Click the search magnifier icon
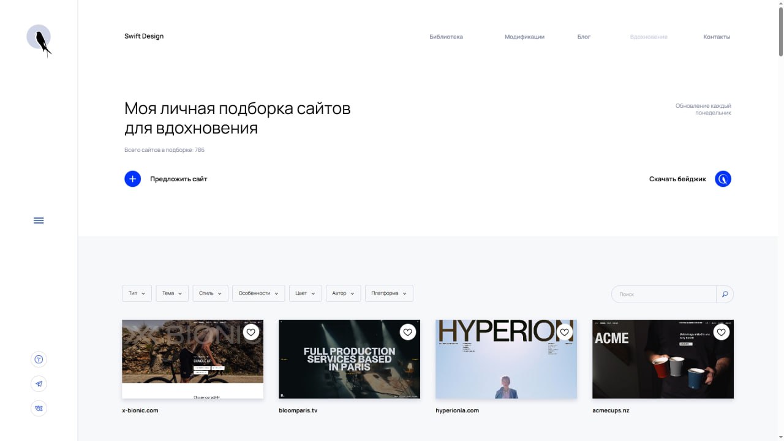 [x=725, y=294]
